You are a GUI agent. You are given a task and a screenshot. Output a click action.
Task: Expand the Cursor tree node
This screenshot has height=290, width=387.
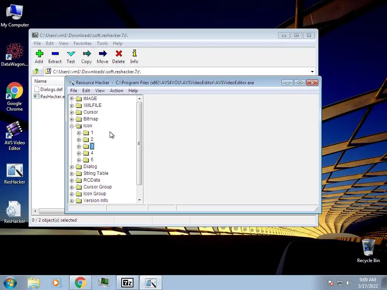point(71,113)
